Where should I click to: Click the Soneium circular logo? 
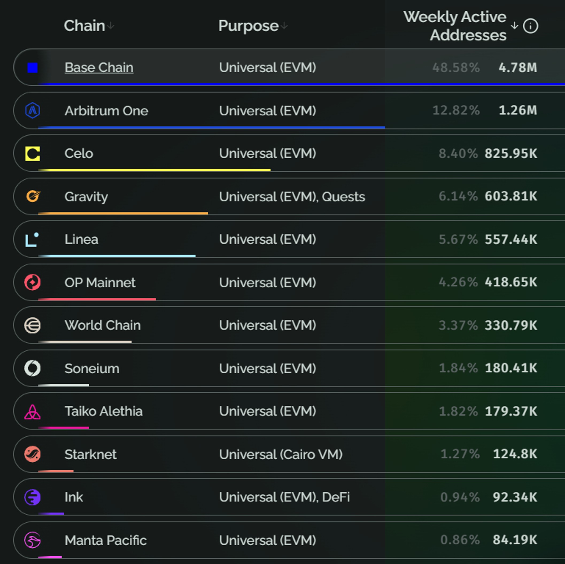click(32, 368)
